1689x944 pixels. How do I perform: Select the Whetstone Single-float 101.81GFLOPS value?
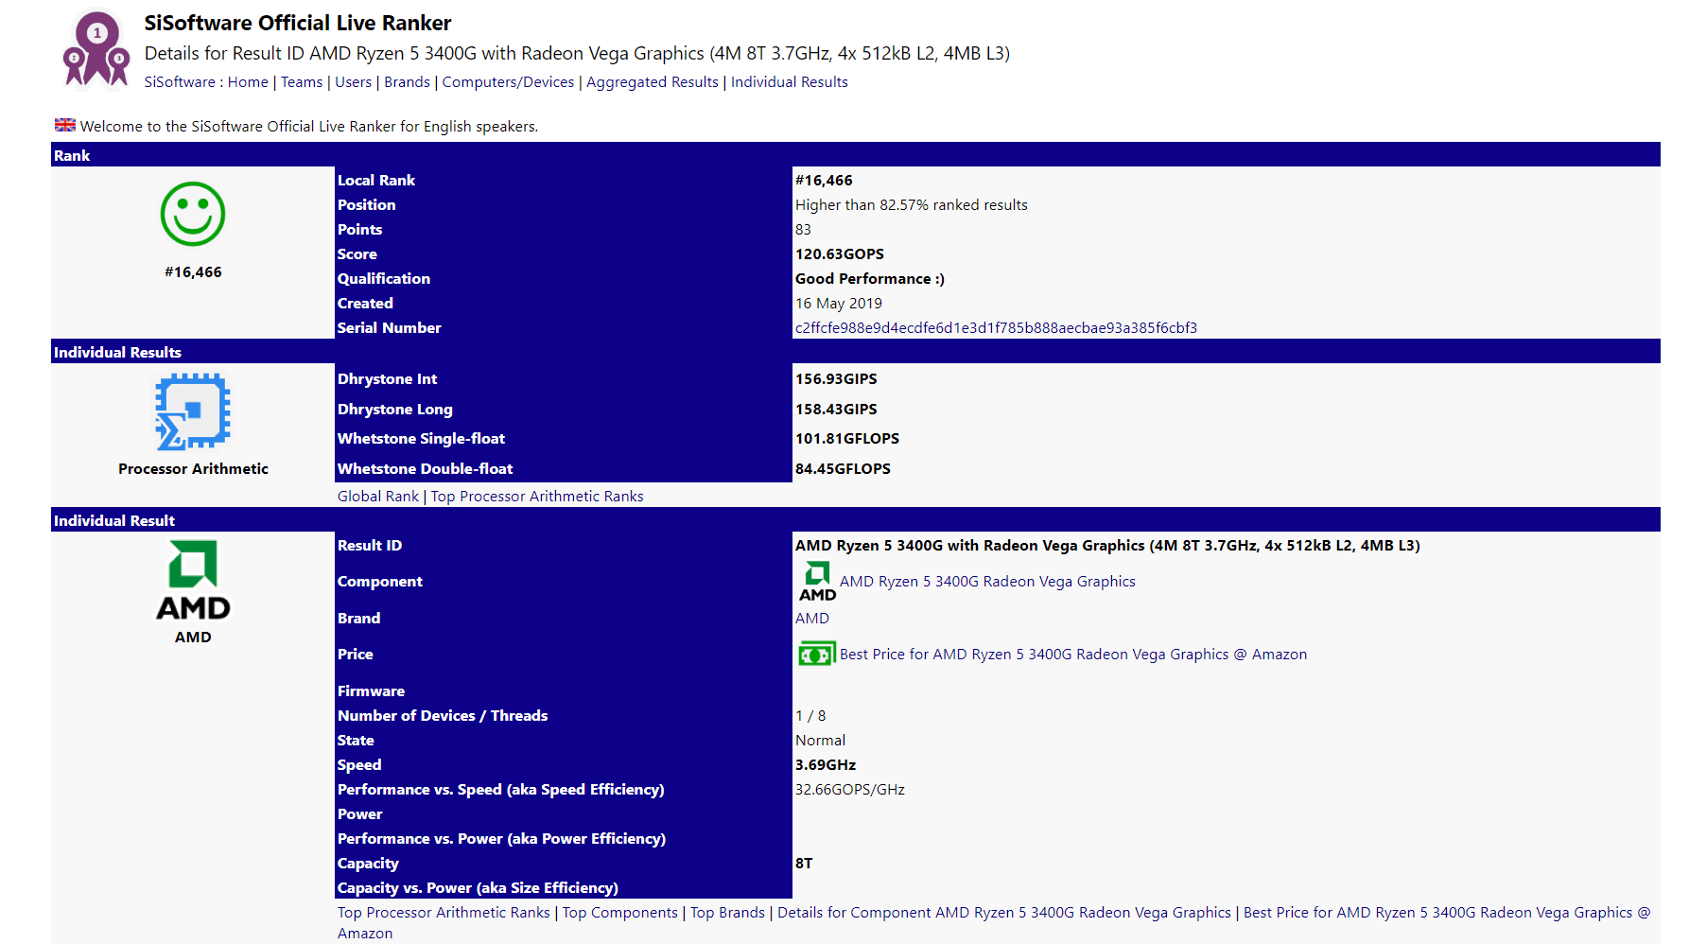847,439
